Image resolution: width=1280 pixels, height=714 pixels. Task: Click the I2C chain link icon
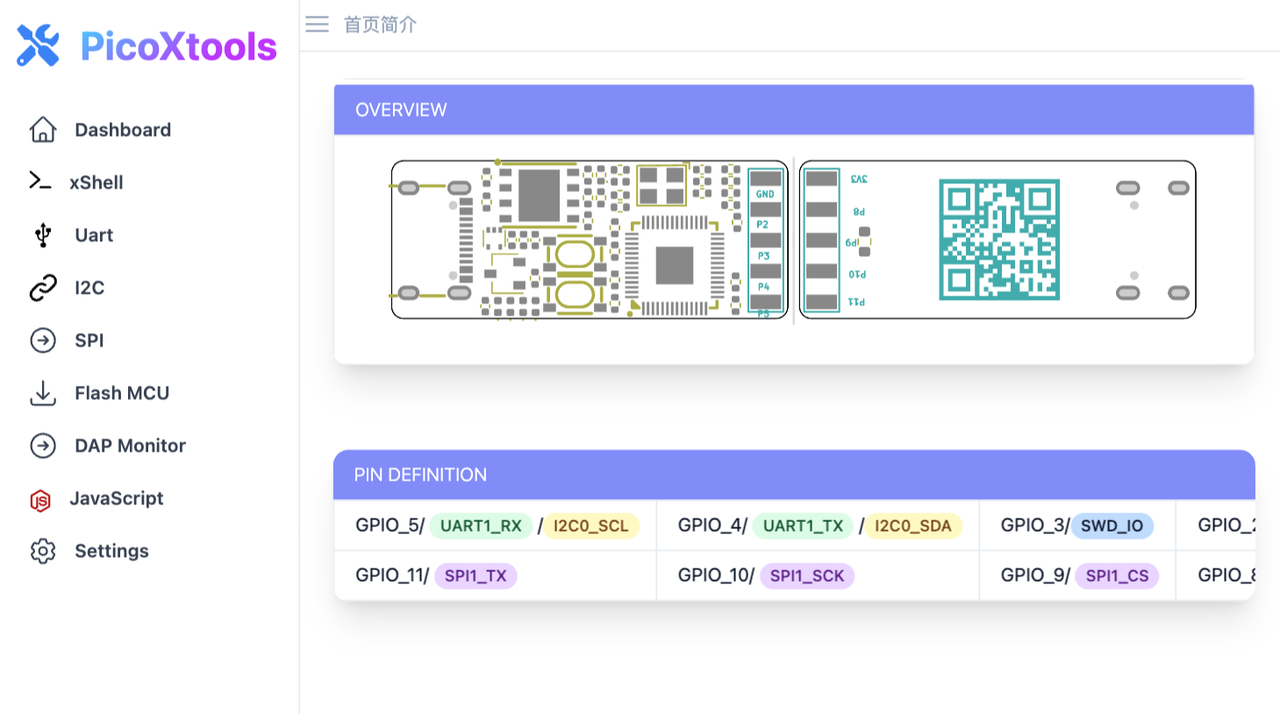[x=43, y=288]
